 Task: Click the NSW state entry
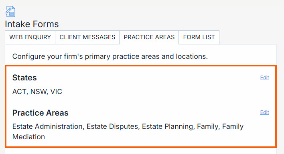pos(38,92)
